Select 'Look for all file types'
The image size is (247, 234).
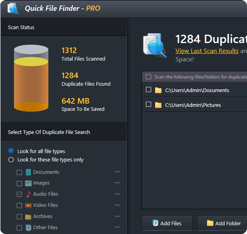(x=11, y=151)
